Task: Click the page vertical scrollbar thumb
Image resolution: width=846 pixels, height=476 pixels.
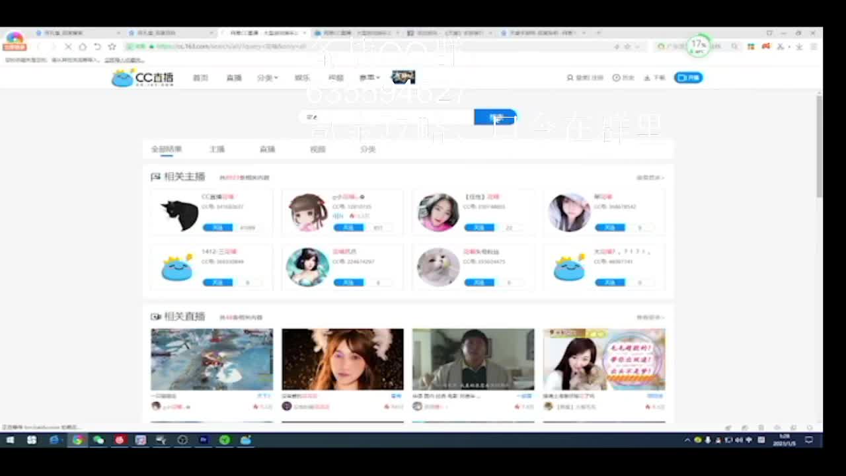Action: click(x=819, y=147)
